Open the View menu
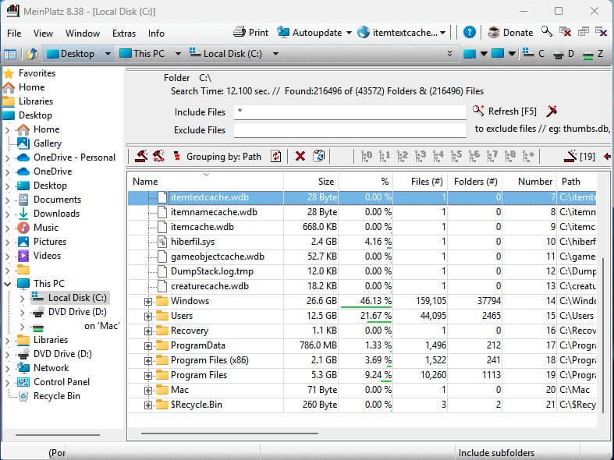 [x=44, y=34]
